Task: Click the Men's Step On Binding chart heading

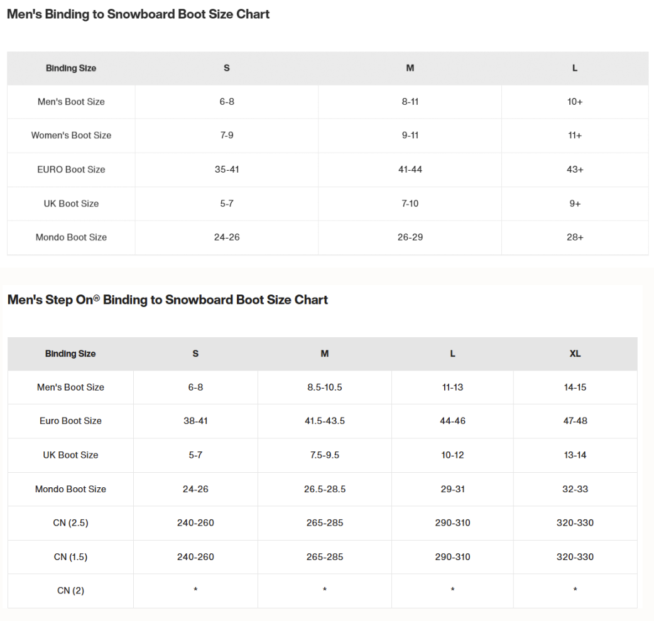Action: coord(168,300)
